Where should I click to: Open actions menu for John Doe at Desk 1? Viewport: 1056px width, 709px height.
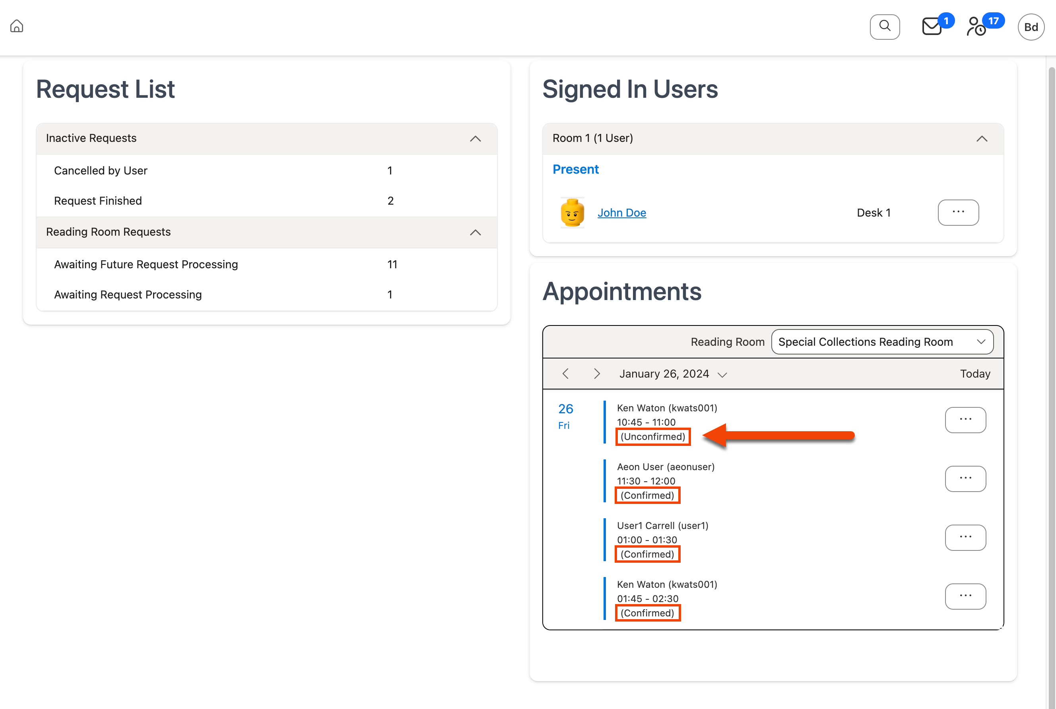(x=958, y=213)
